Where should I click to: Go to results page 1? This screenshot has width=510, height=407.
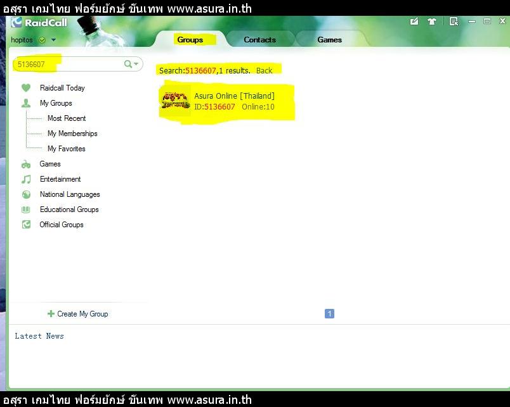329,313
